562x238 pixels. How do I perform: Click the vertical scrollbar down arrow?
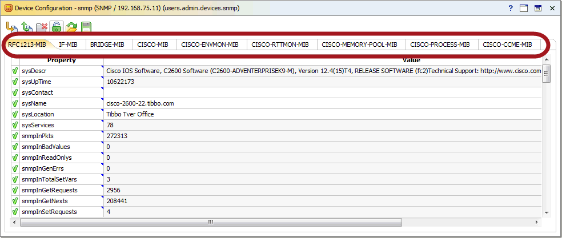(x=546, y=212)
